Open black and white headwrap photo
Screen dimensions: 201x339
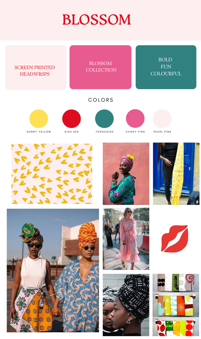click(x=126, y=305)
